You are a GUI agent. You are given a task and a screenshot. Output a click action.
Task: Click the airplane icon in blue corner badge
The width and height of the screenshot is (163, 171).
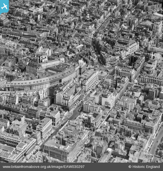[x=4, y=6]
